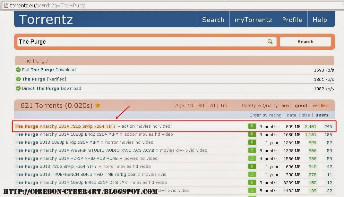The image size is (344, 197).
Task: Click rating badge 8 for Anarchy 720p YIFY
Action: tap(252, 126)
